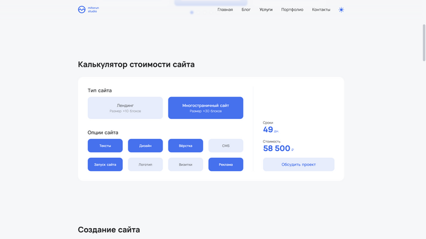Enable the Визитки option

tap(186, 164)
